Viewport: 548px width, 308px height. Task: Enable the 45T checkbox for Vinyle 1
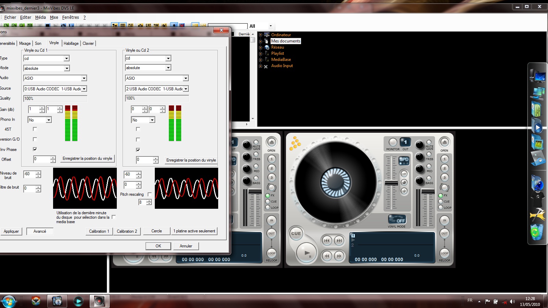(35, 129)
